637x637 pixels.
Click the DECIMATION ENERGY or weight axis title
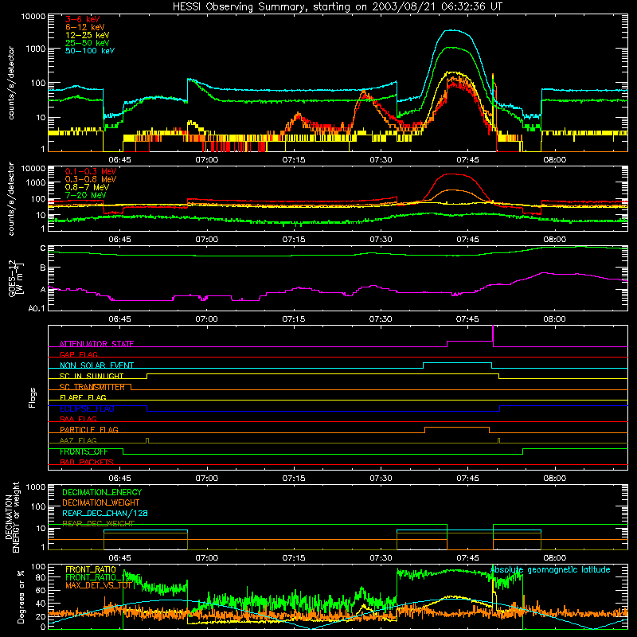tap(13, 518)
